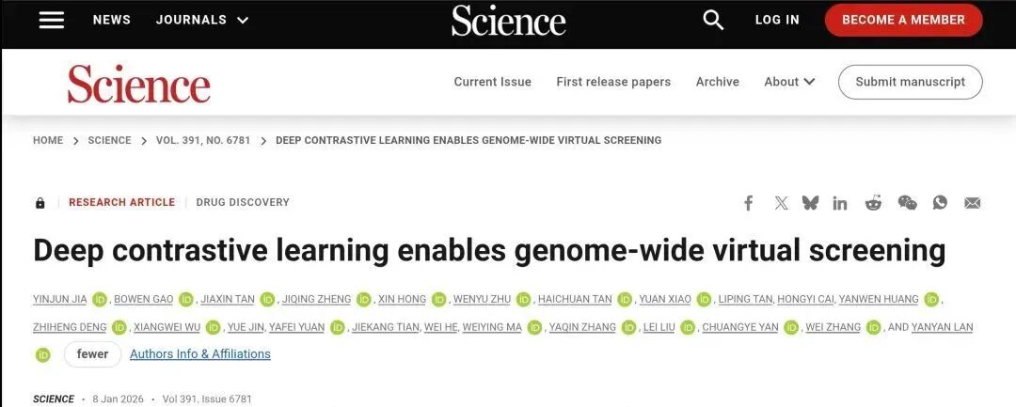Click Become a Member button

(x=903, y=20)
